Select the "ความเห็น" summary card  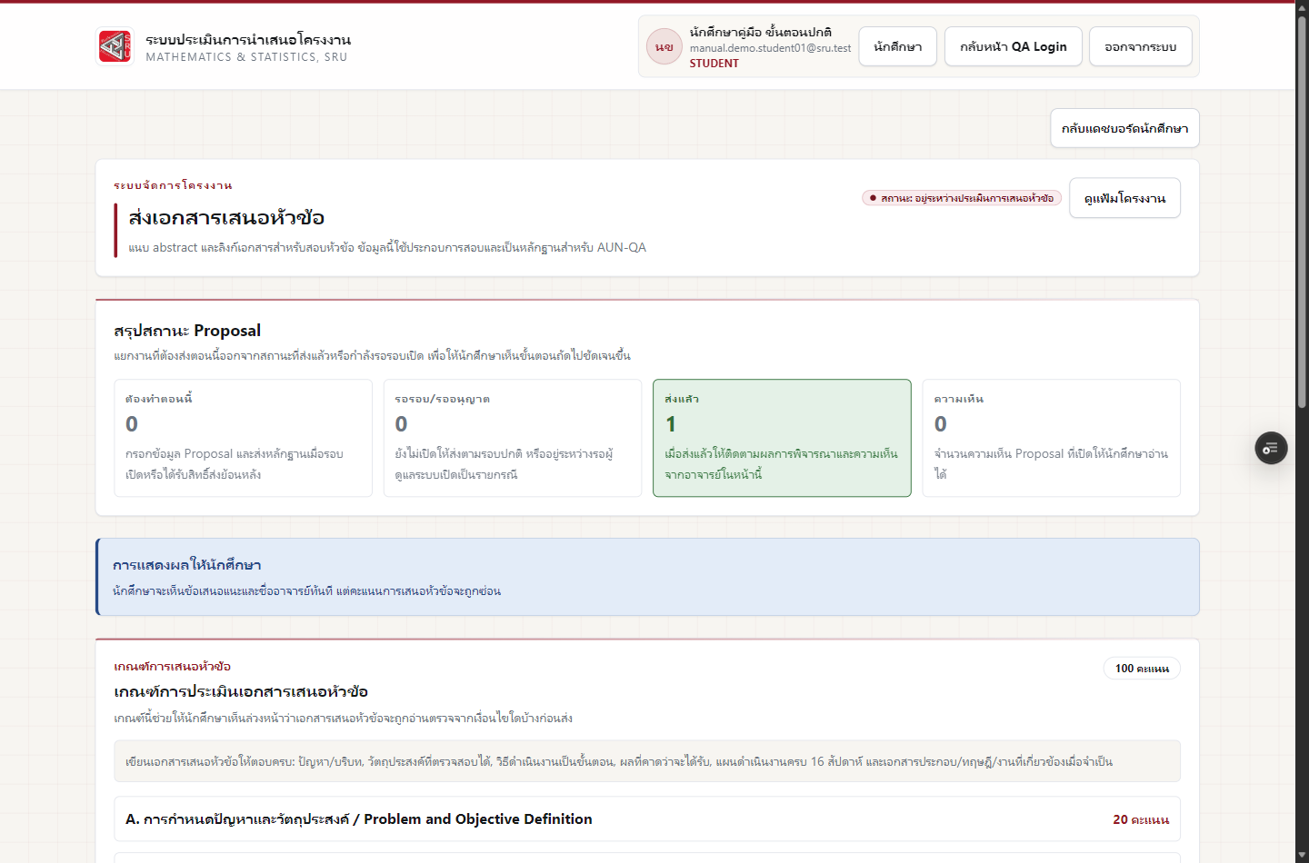click(1052, 438)
